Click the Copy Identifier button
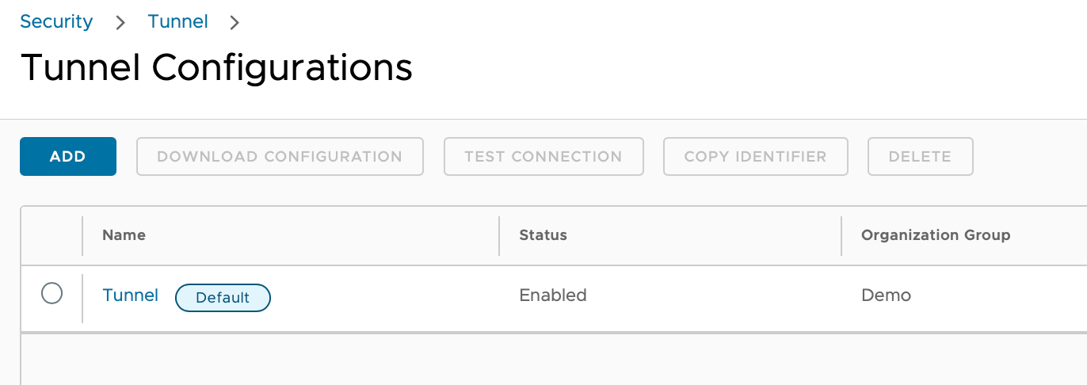Image resolution: width=1087 pixels, height=385 pixels. click(755, 156)
